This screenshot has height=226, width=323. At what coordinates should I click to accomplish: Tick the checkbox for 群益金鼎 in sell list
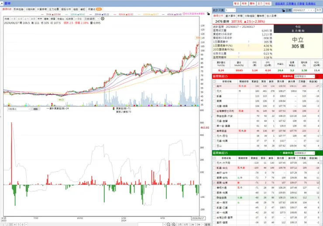214,197
